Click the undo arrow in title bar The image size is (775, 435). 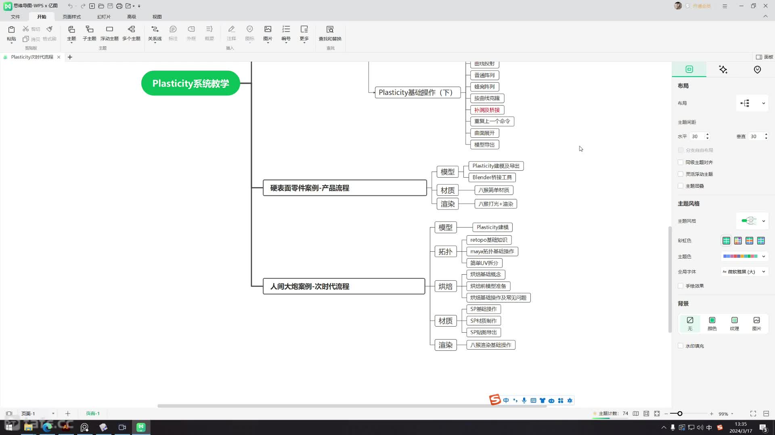tap(70, 6)
